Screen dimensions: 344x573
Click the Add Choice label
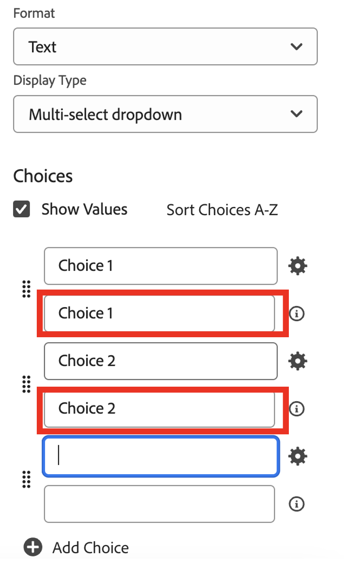(91, 548)
